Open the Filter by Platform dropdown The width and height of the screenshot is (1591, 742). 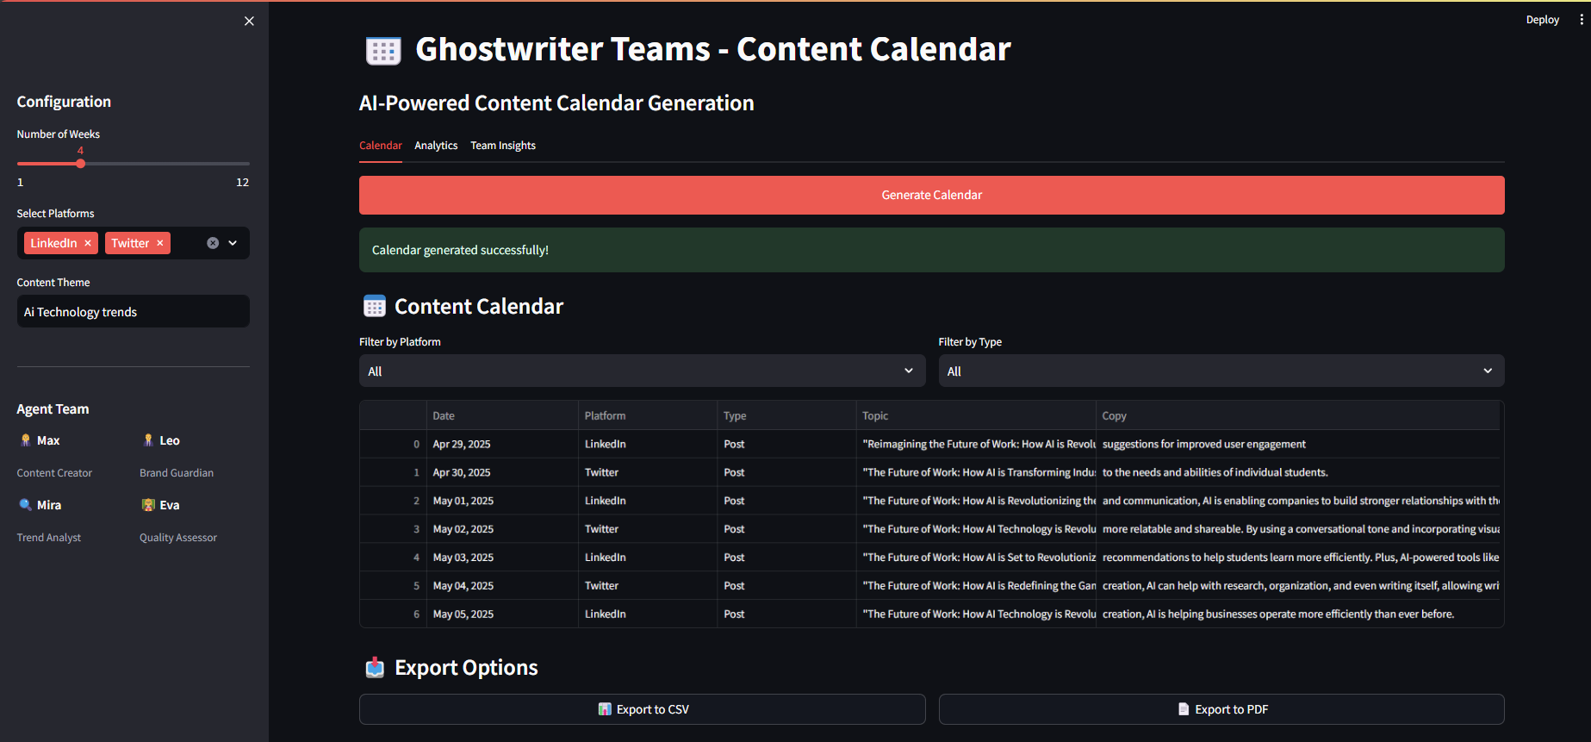coord(642,371)
